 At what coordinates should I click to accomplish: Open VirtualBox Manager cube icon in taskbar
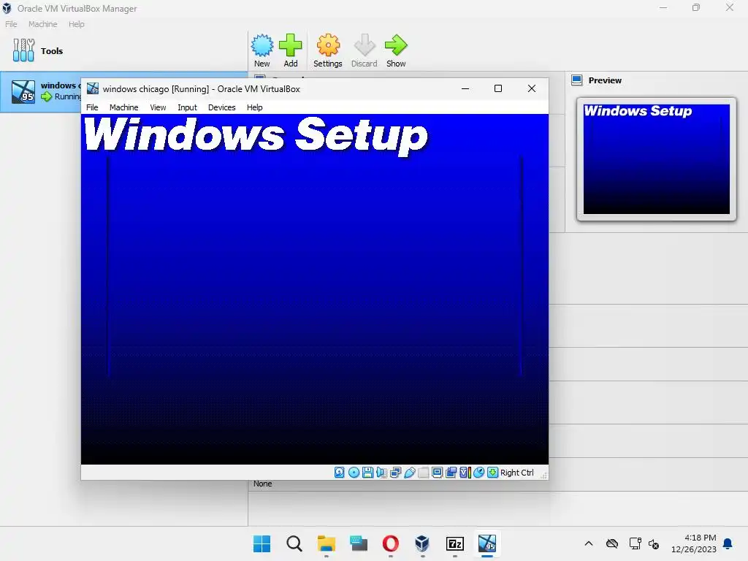click(x=422, y=543)
